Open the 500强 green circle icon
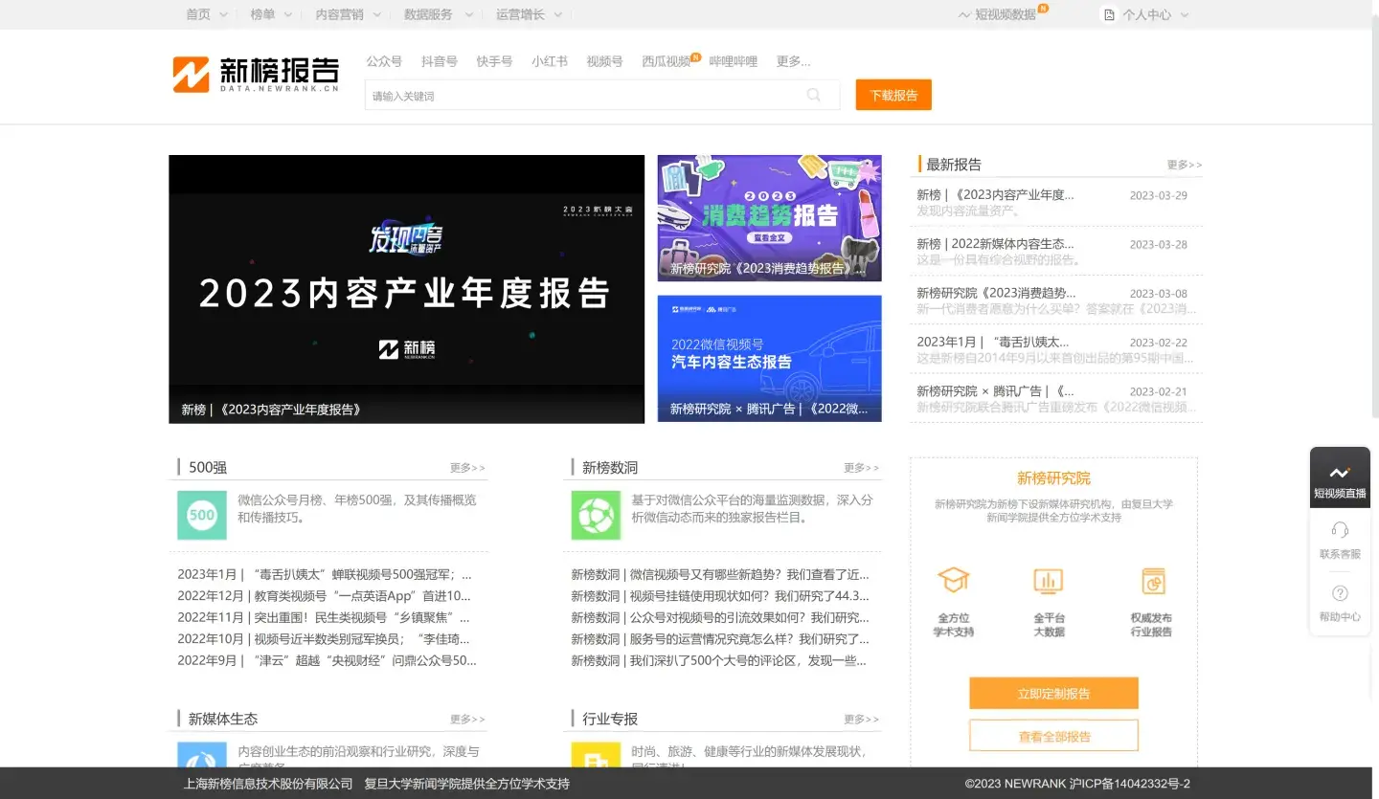 coord(202,515)
